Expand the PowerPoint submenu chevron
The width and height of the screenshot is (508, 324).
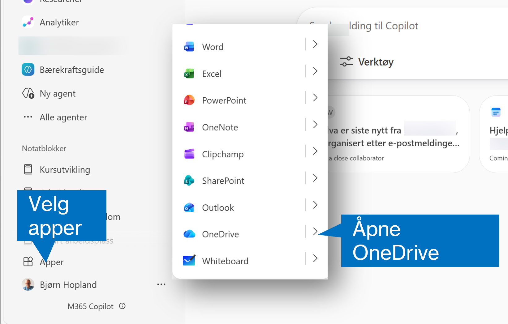(x=315, y=98)
